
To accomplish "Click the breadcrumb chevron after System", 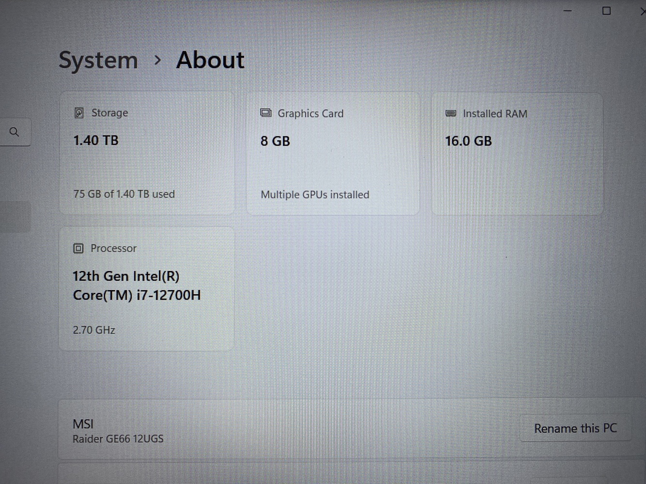I will [x=157, y=60].
